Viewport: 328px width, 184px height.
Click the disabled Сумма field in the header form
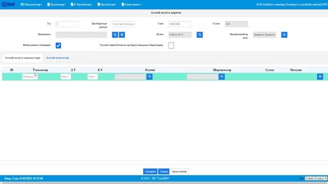[236, 24]
